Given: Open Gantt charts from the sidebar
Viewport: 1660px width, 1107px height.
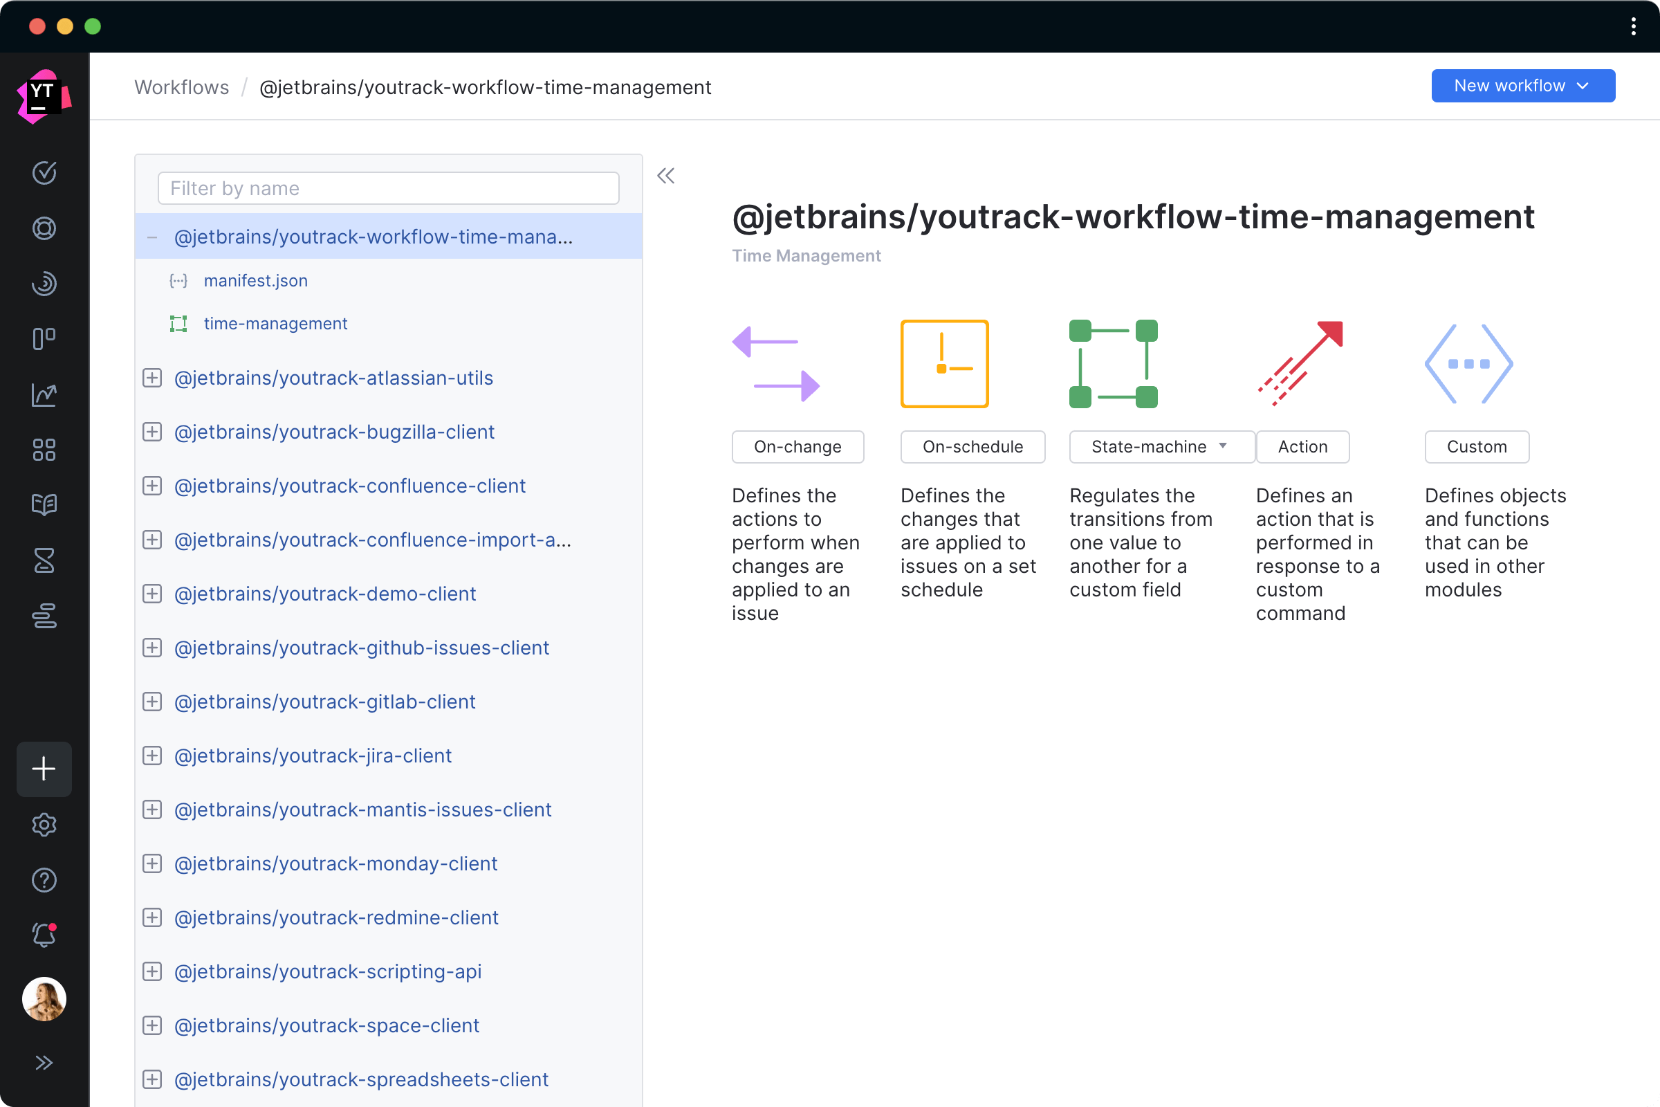Looking at the screenshot, I should pos(44,616).
